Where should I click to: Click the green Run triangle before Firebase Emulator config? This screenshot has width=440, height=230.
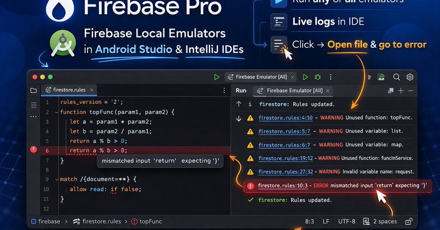coord(217,77)
